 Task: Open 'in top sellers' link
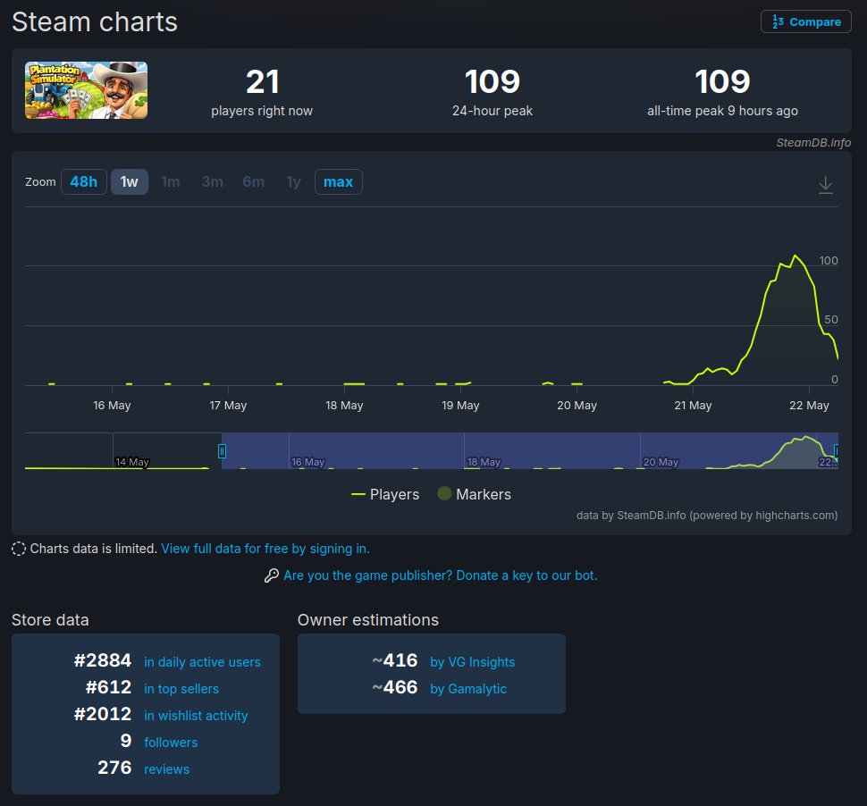pos(181,689)
